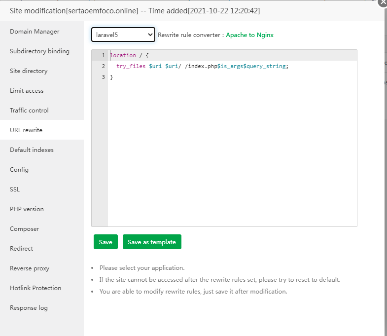387x336 pixels.
Task: Save the rewrite rules
Action: point(106,242)
